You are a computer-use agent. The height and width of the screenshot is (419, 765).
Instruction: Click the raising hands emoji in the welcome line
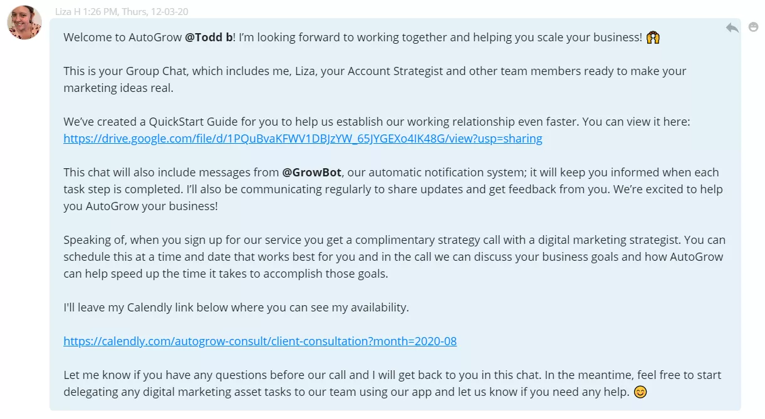click(x=652, y=37)
